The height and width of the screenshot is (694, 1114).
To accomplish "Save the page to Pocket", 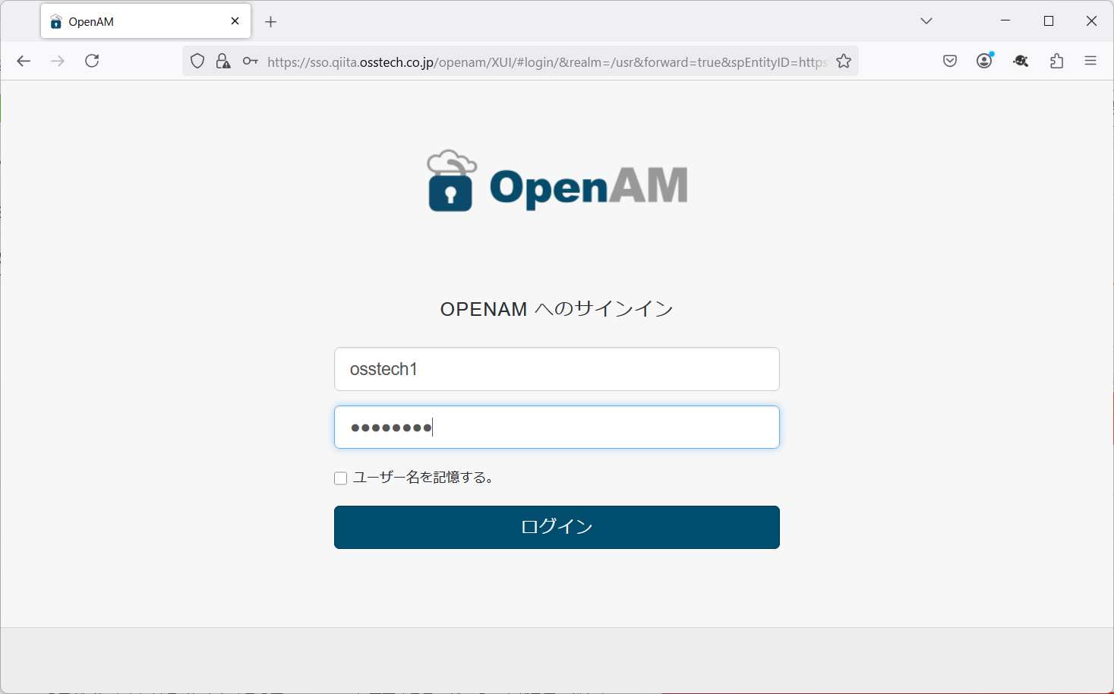I will (x=949, y=60).
